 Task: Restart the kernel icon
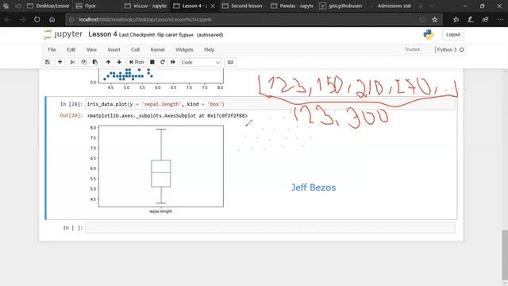[163, 62]
